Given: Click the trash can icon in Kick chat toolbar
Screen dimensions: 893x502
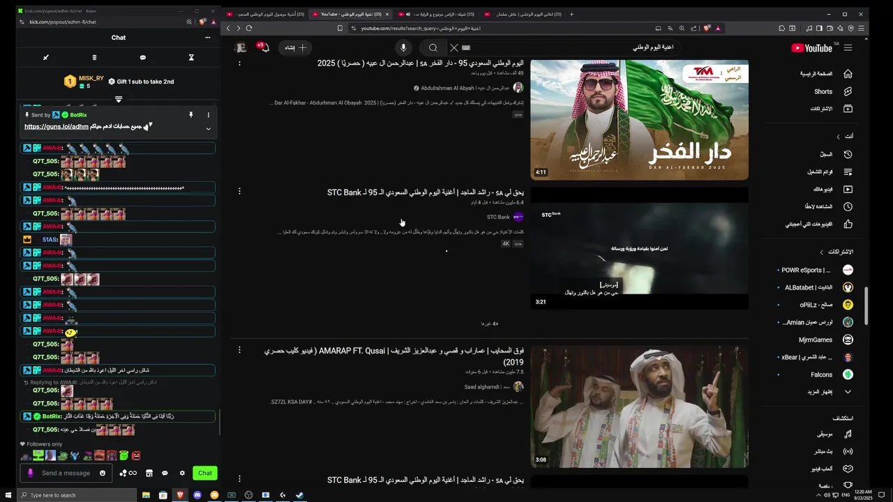Looking at the screenshot, I should pyautogui.click(x=94, y=57).
